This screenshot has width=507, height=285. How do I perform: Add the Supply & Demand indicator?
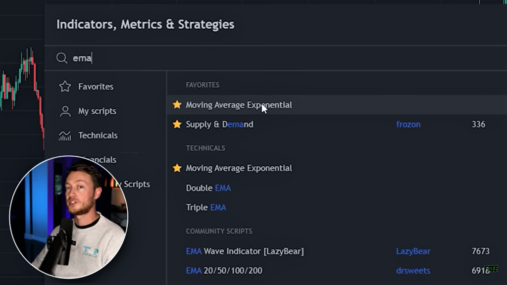(219, 125)
